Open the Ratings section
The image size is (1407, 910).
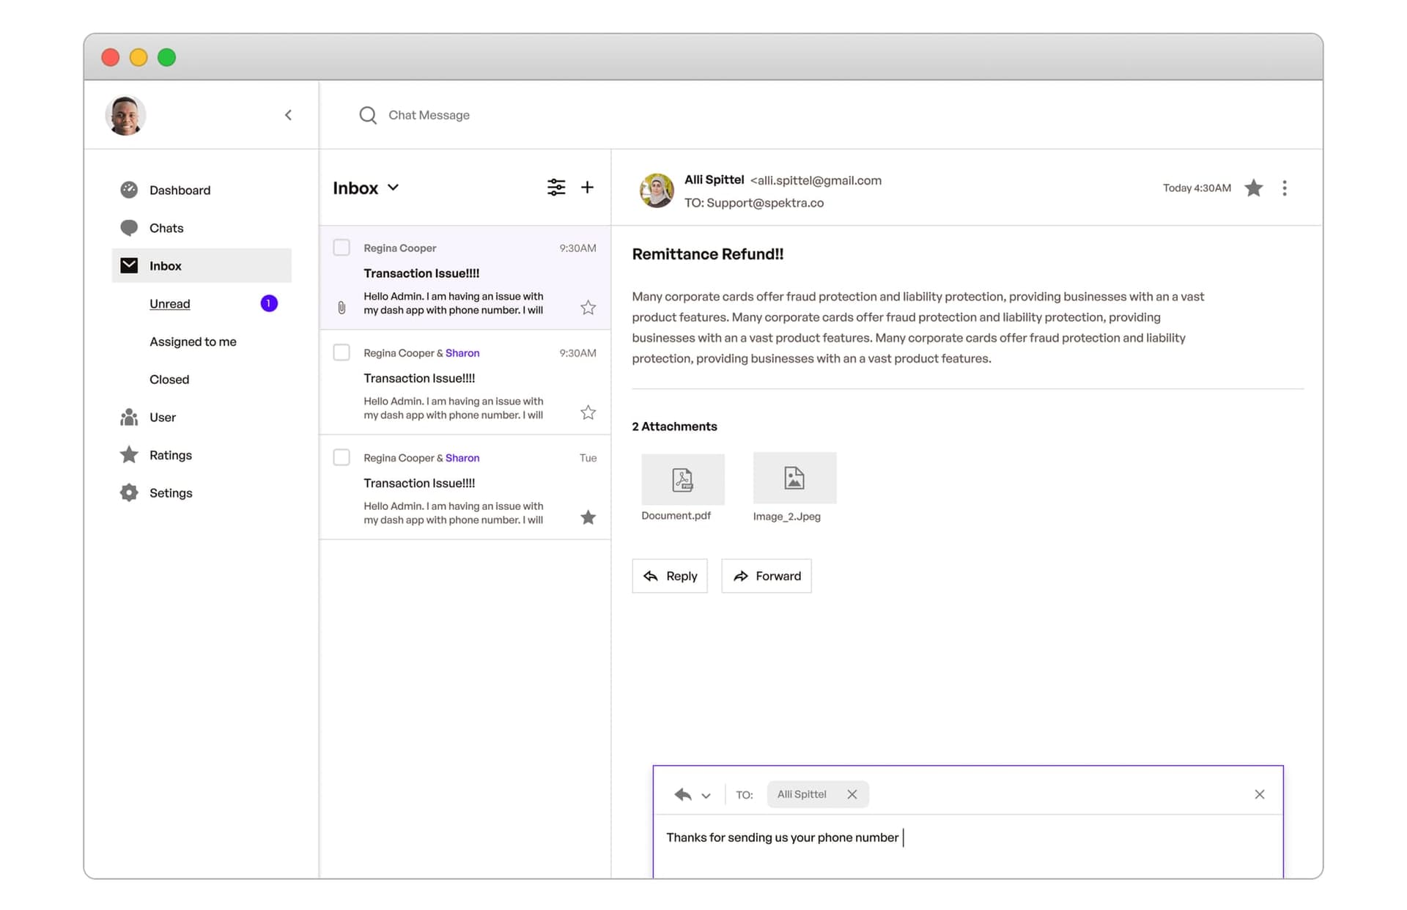(171, 455)
